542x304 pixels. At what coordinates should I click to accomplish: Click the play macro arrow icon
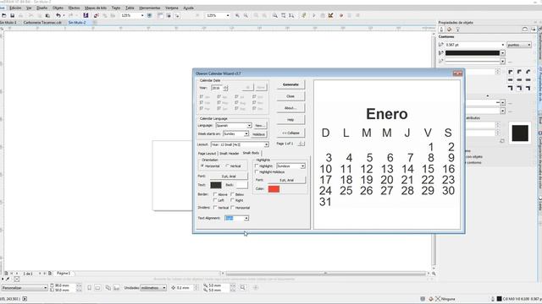[x=314, y=15]
